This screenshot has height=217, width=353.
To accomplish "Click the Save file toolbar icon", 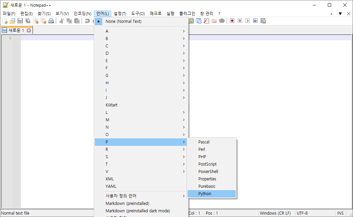I will pos(20,21).
